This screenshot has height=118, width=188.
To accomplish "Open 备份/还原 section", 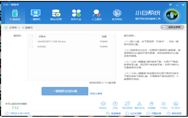I will click(x=56, y=15).
